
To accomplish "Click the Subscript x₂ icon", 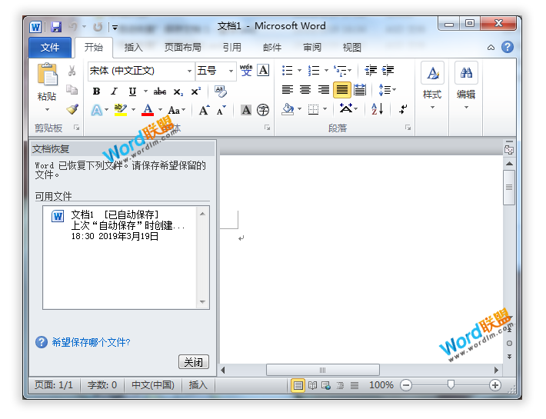I will pos(178,91).
